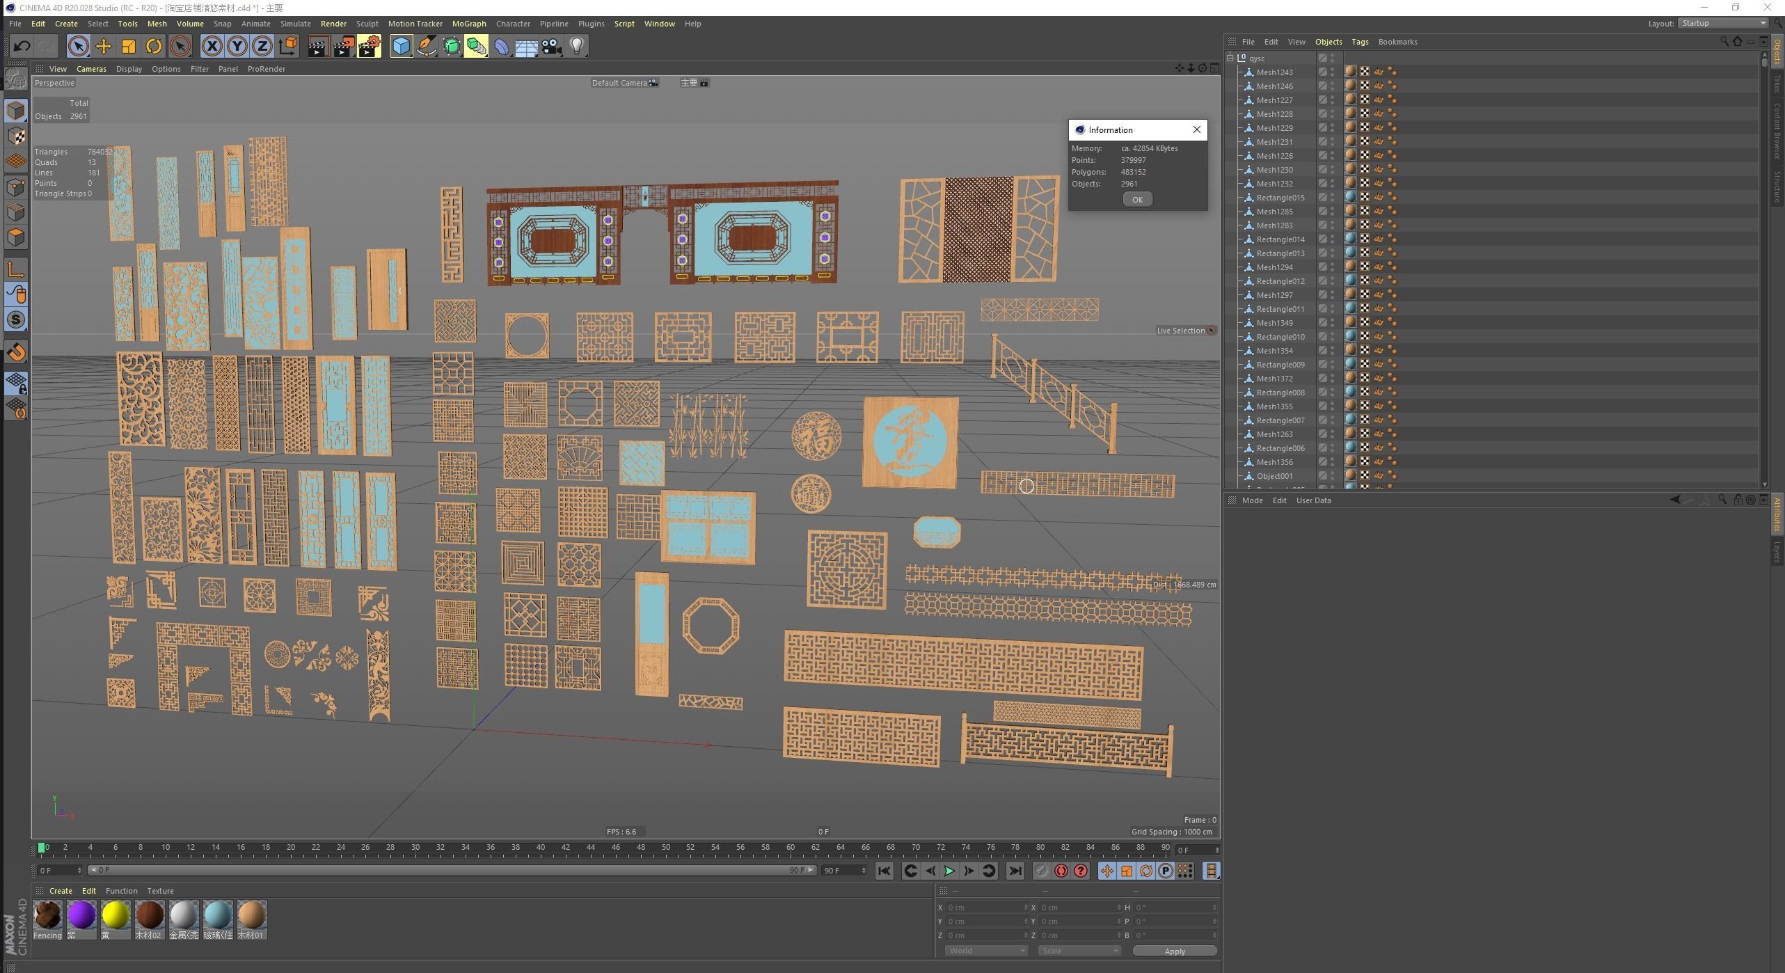Toggle visibility dots for Mesh1243

pyautogui.click(x=1332, y=72)
